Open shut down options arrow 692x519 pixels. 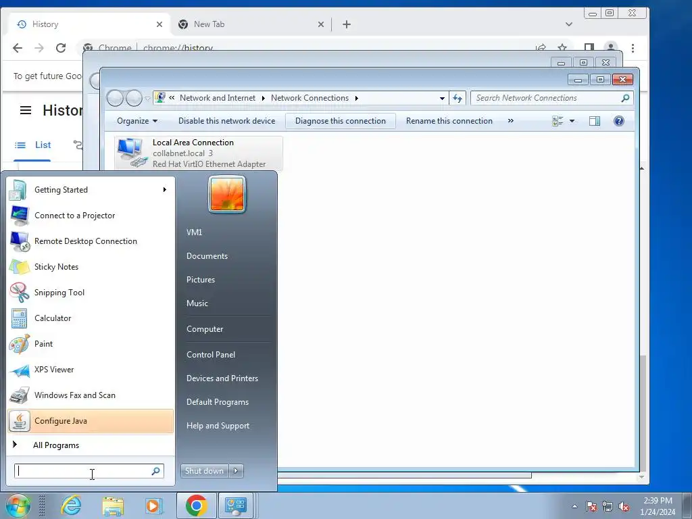point(236,471)
